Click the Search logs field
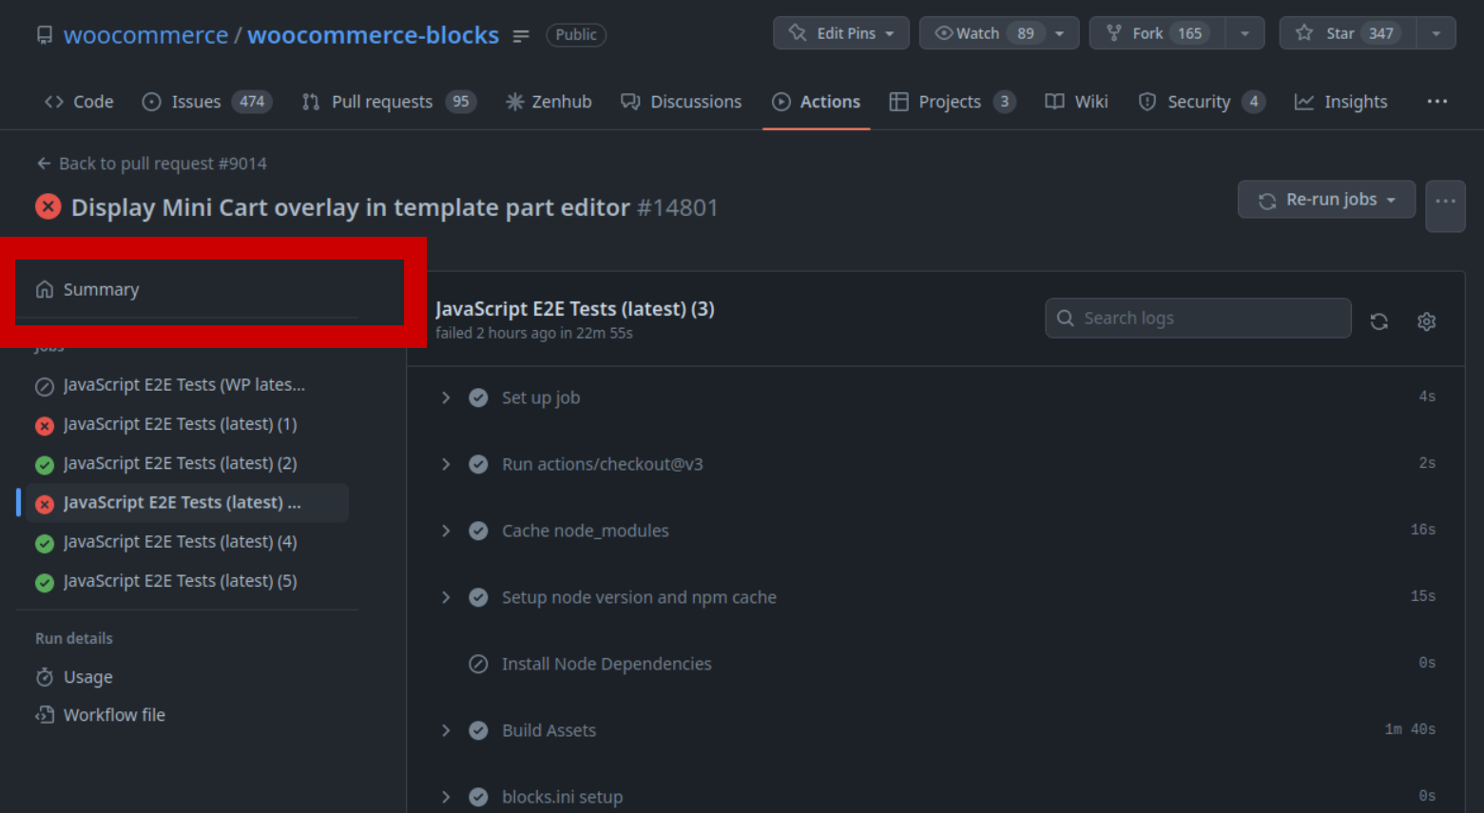 click(x=1198, y=318)
